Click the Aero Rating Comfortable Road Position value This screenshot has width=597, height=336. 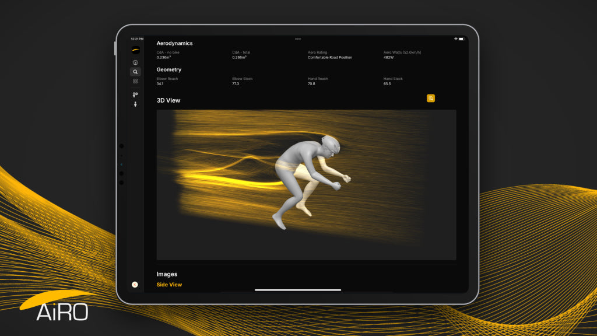[x=330, y=58]
